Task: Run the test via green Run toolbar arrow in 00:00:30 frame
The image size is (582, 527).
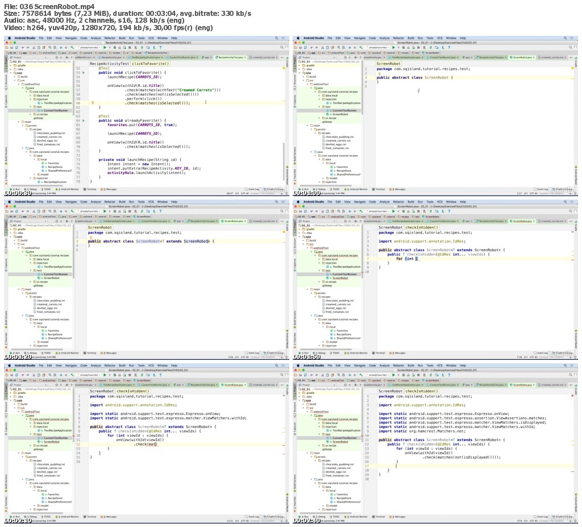Action: (105, 48)
